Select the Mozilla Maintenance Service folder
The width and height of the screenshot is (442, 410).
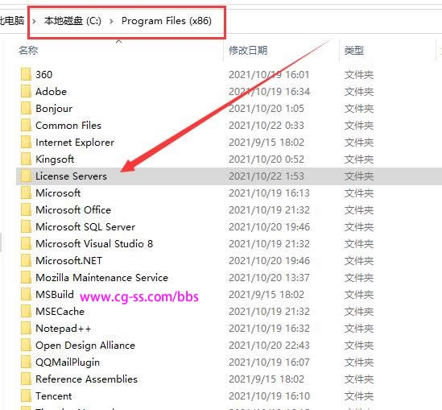pyautogui.click(x=101, y=278)
